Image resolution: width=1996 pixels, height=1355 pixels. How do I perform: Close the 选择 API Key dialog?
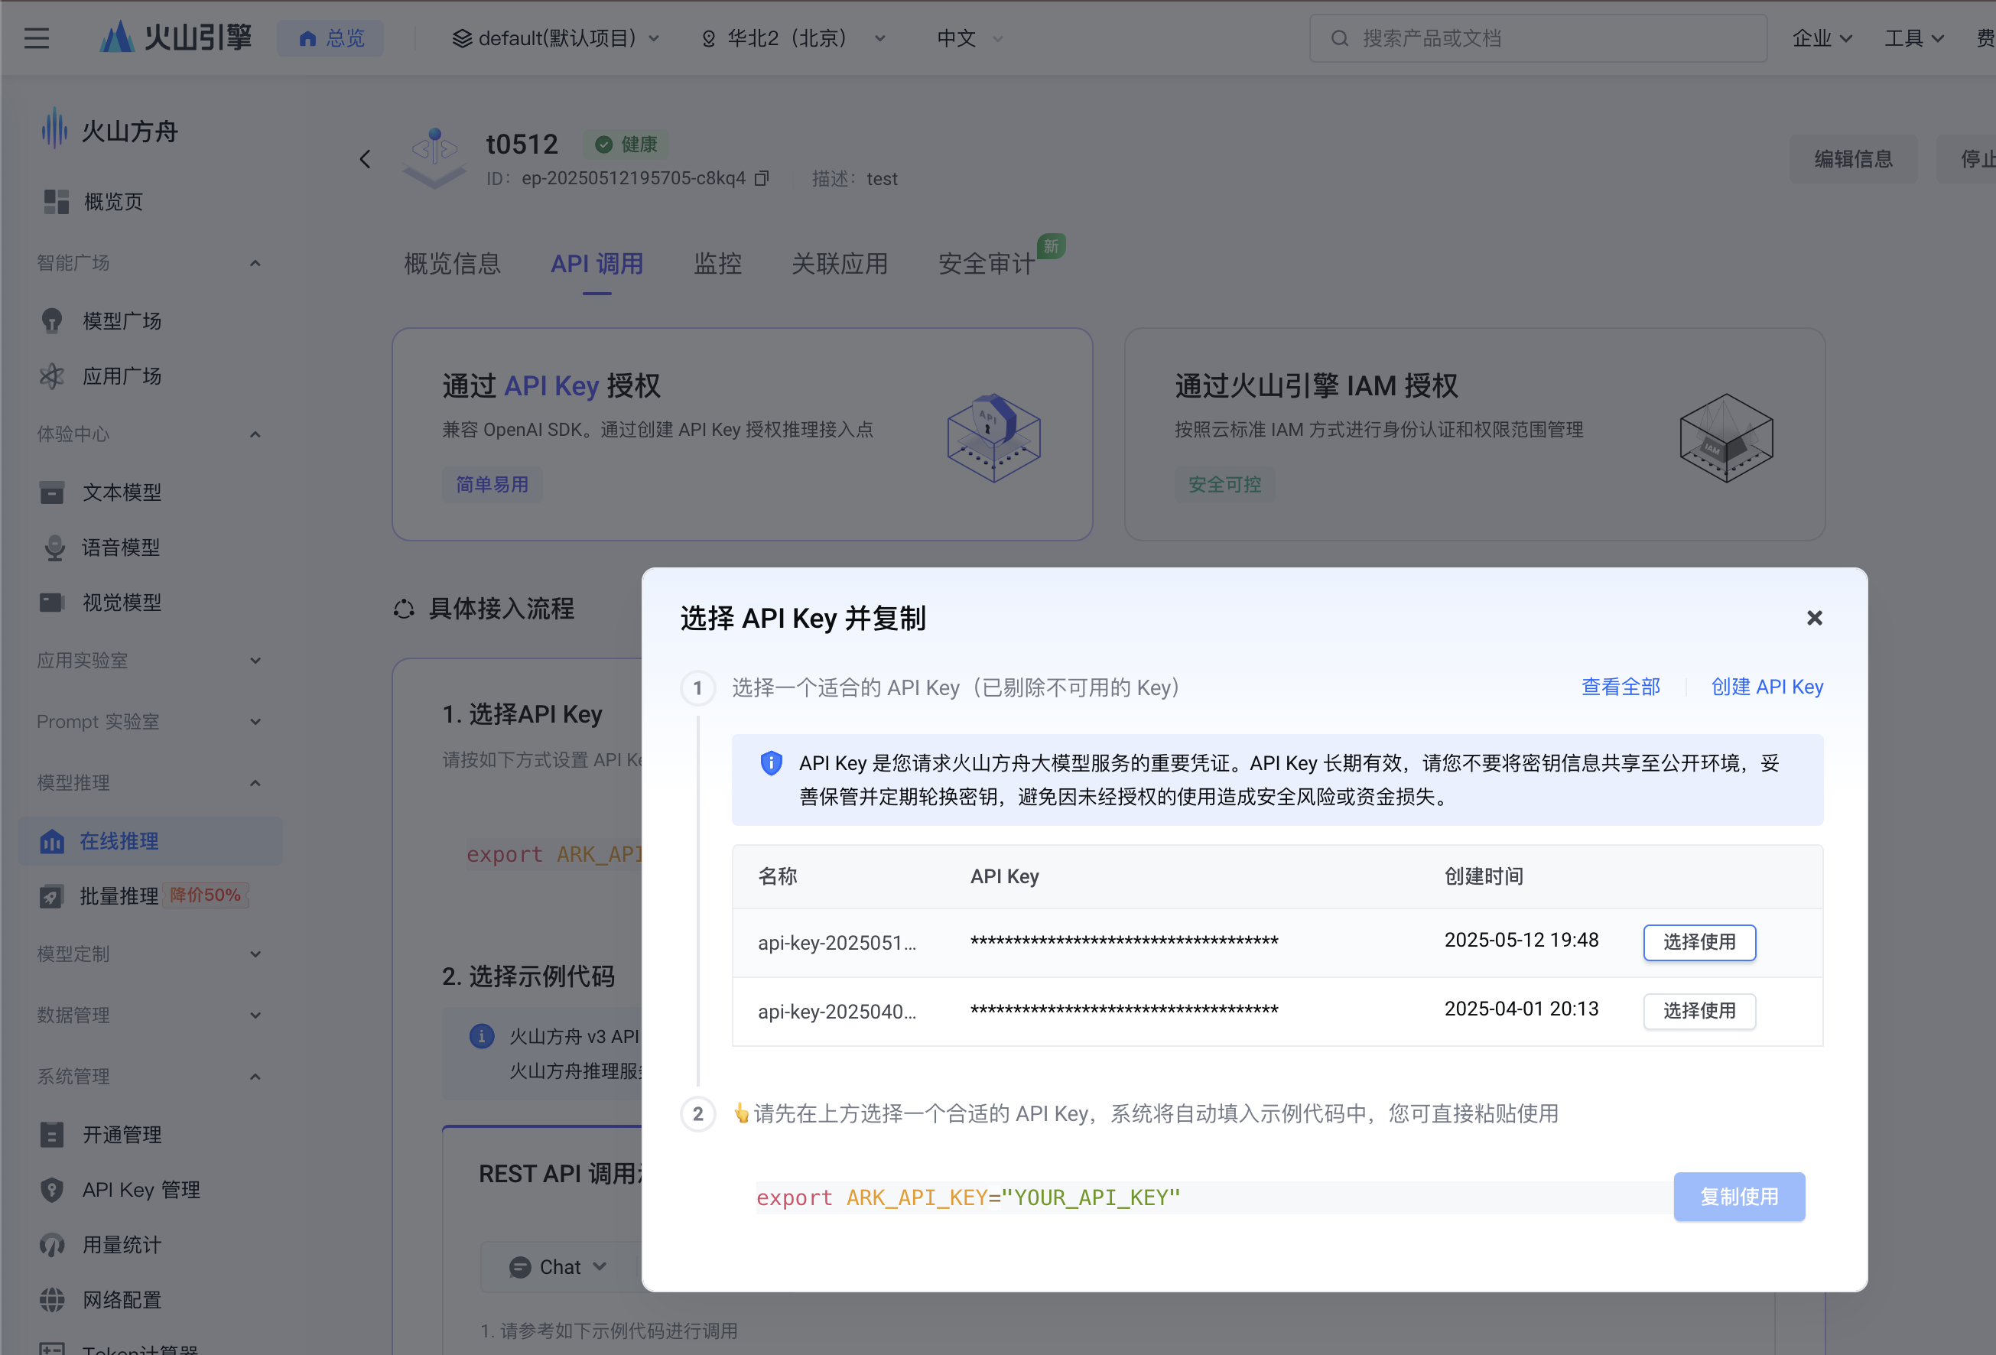point(1814,619)
